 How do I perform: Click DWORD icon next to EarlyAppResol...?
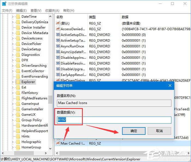point(58,75)
